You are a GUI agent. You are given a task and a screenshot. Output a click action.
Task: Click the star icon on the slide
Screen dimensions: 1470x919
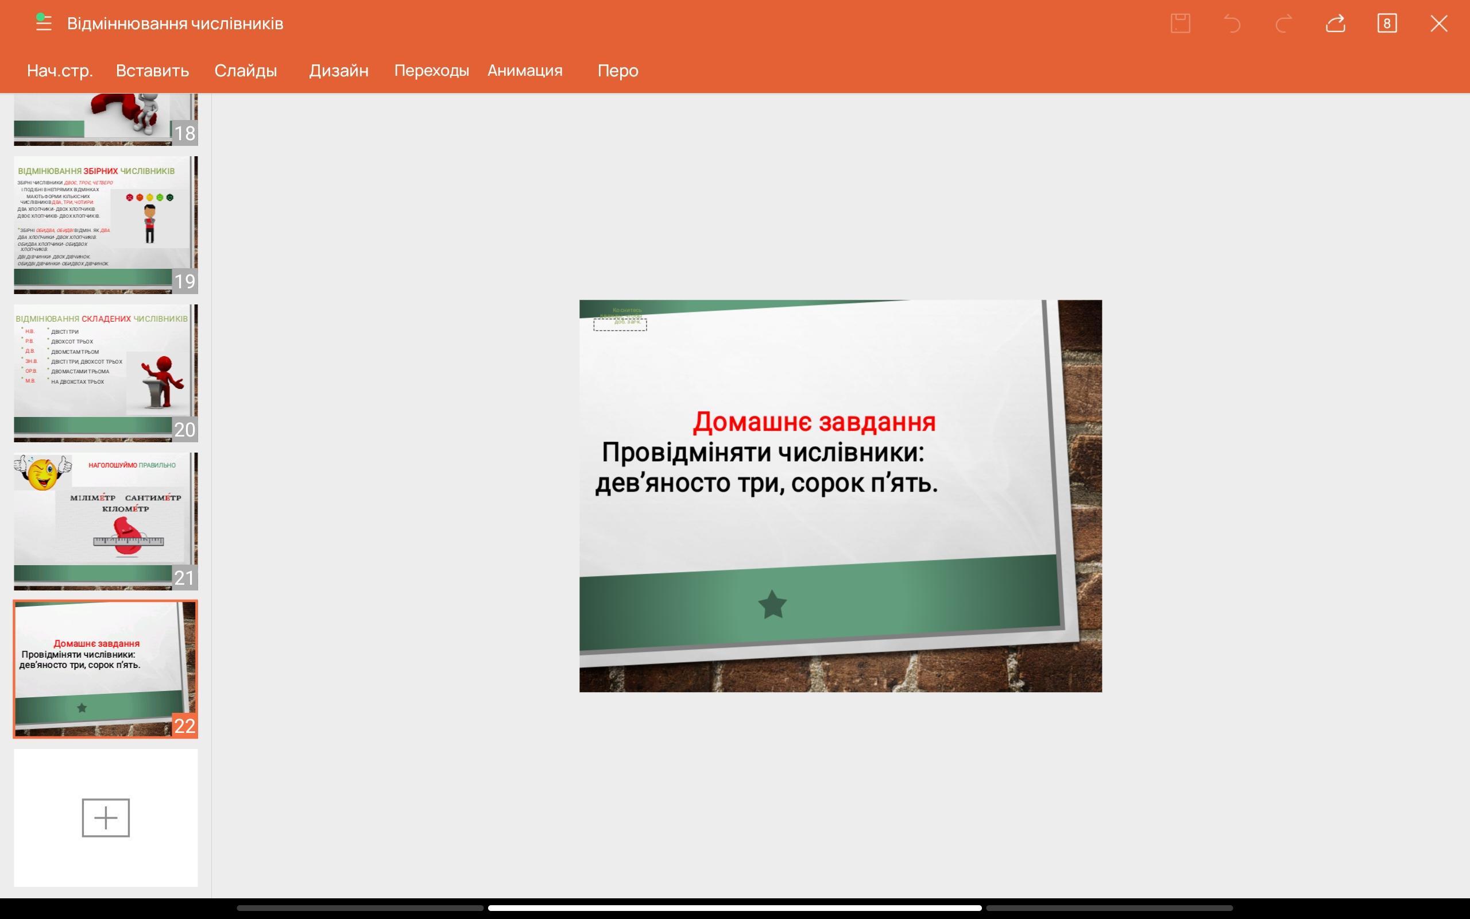(772, 605)
